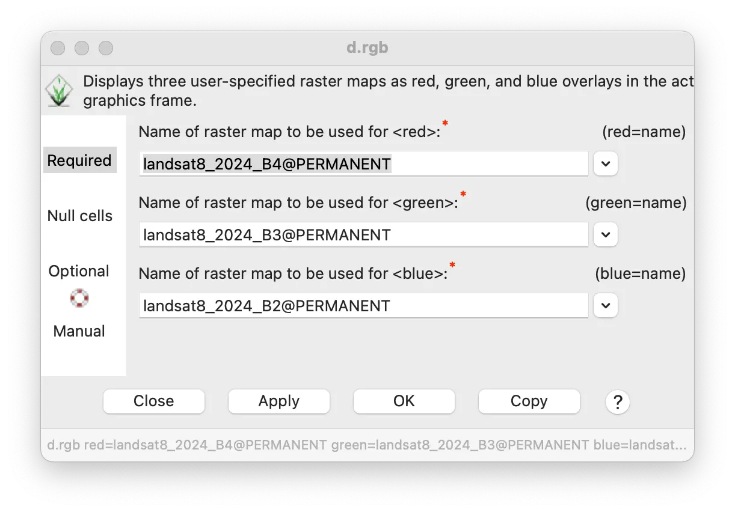Click into the green field with landsat8_2024_B3@PERMANENT
735x512 pixels.
click(363, 234)
